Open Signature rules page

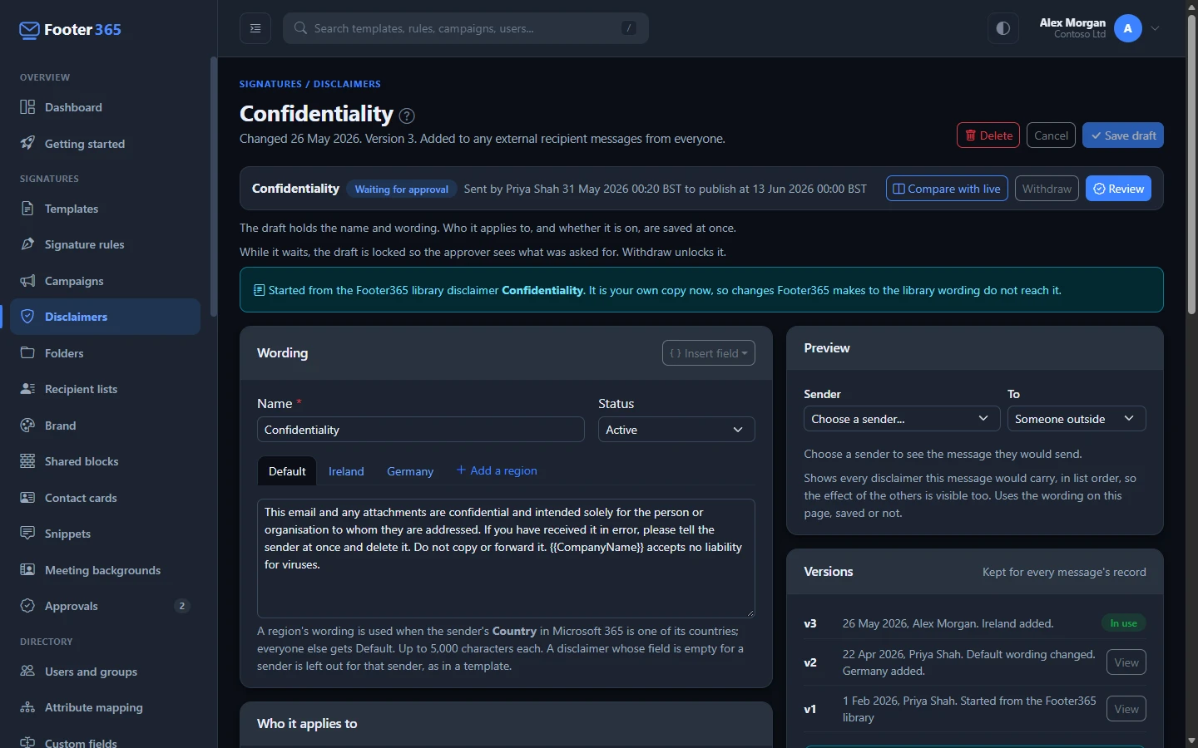pos(105,244)
